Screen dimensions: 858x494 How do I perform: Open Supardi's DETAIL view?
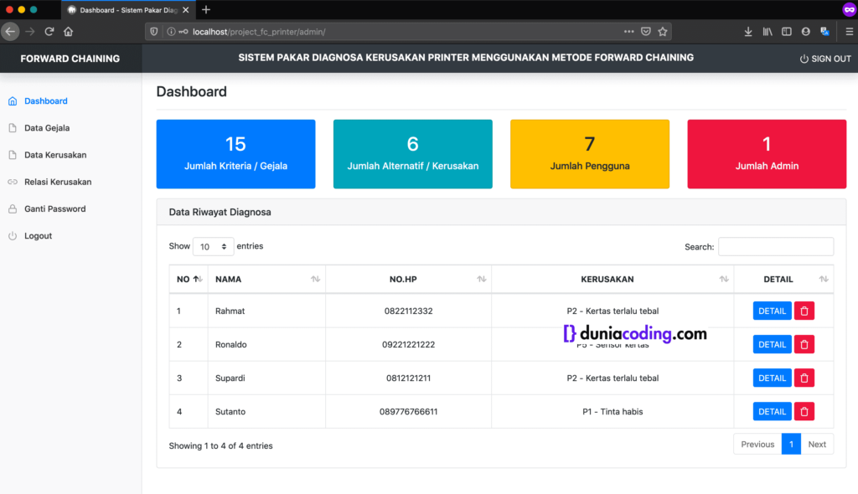(x=772, y=378)
